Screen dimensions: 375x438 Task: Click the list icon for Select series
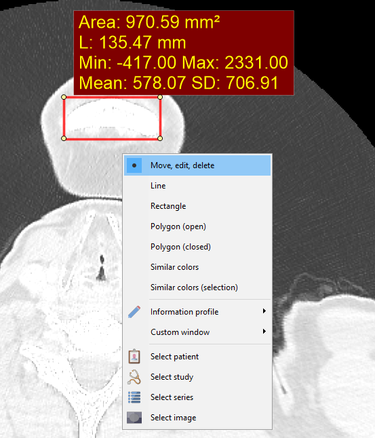[134, 397]
